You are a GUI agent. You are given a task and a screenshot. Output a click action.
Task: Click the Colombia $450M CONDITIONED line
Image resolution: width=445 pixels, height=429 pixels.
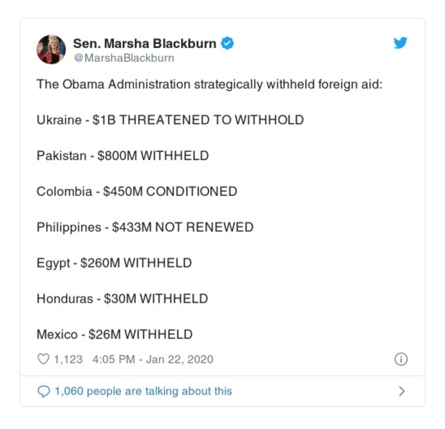point(136,192)
